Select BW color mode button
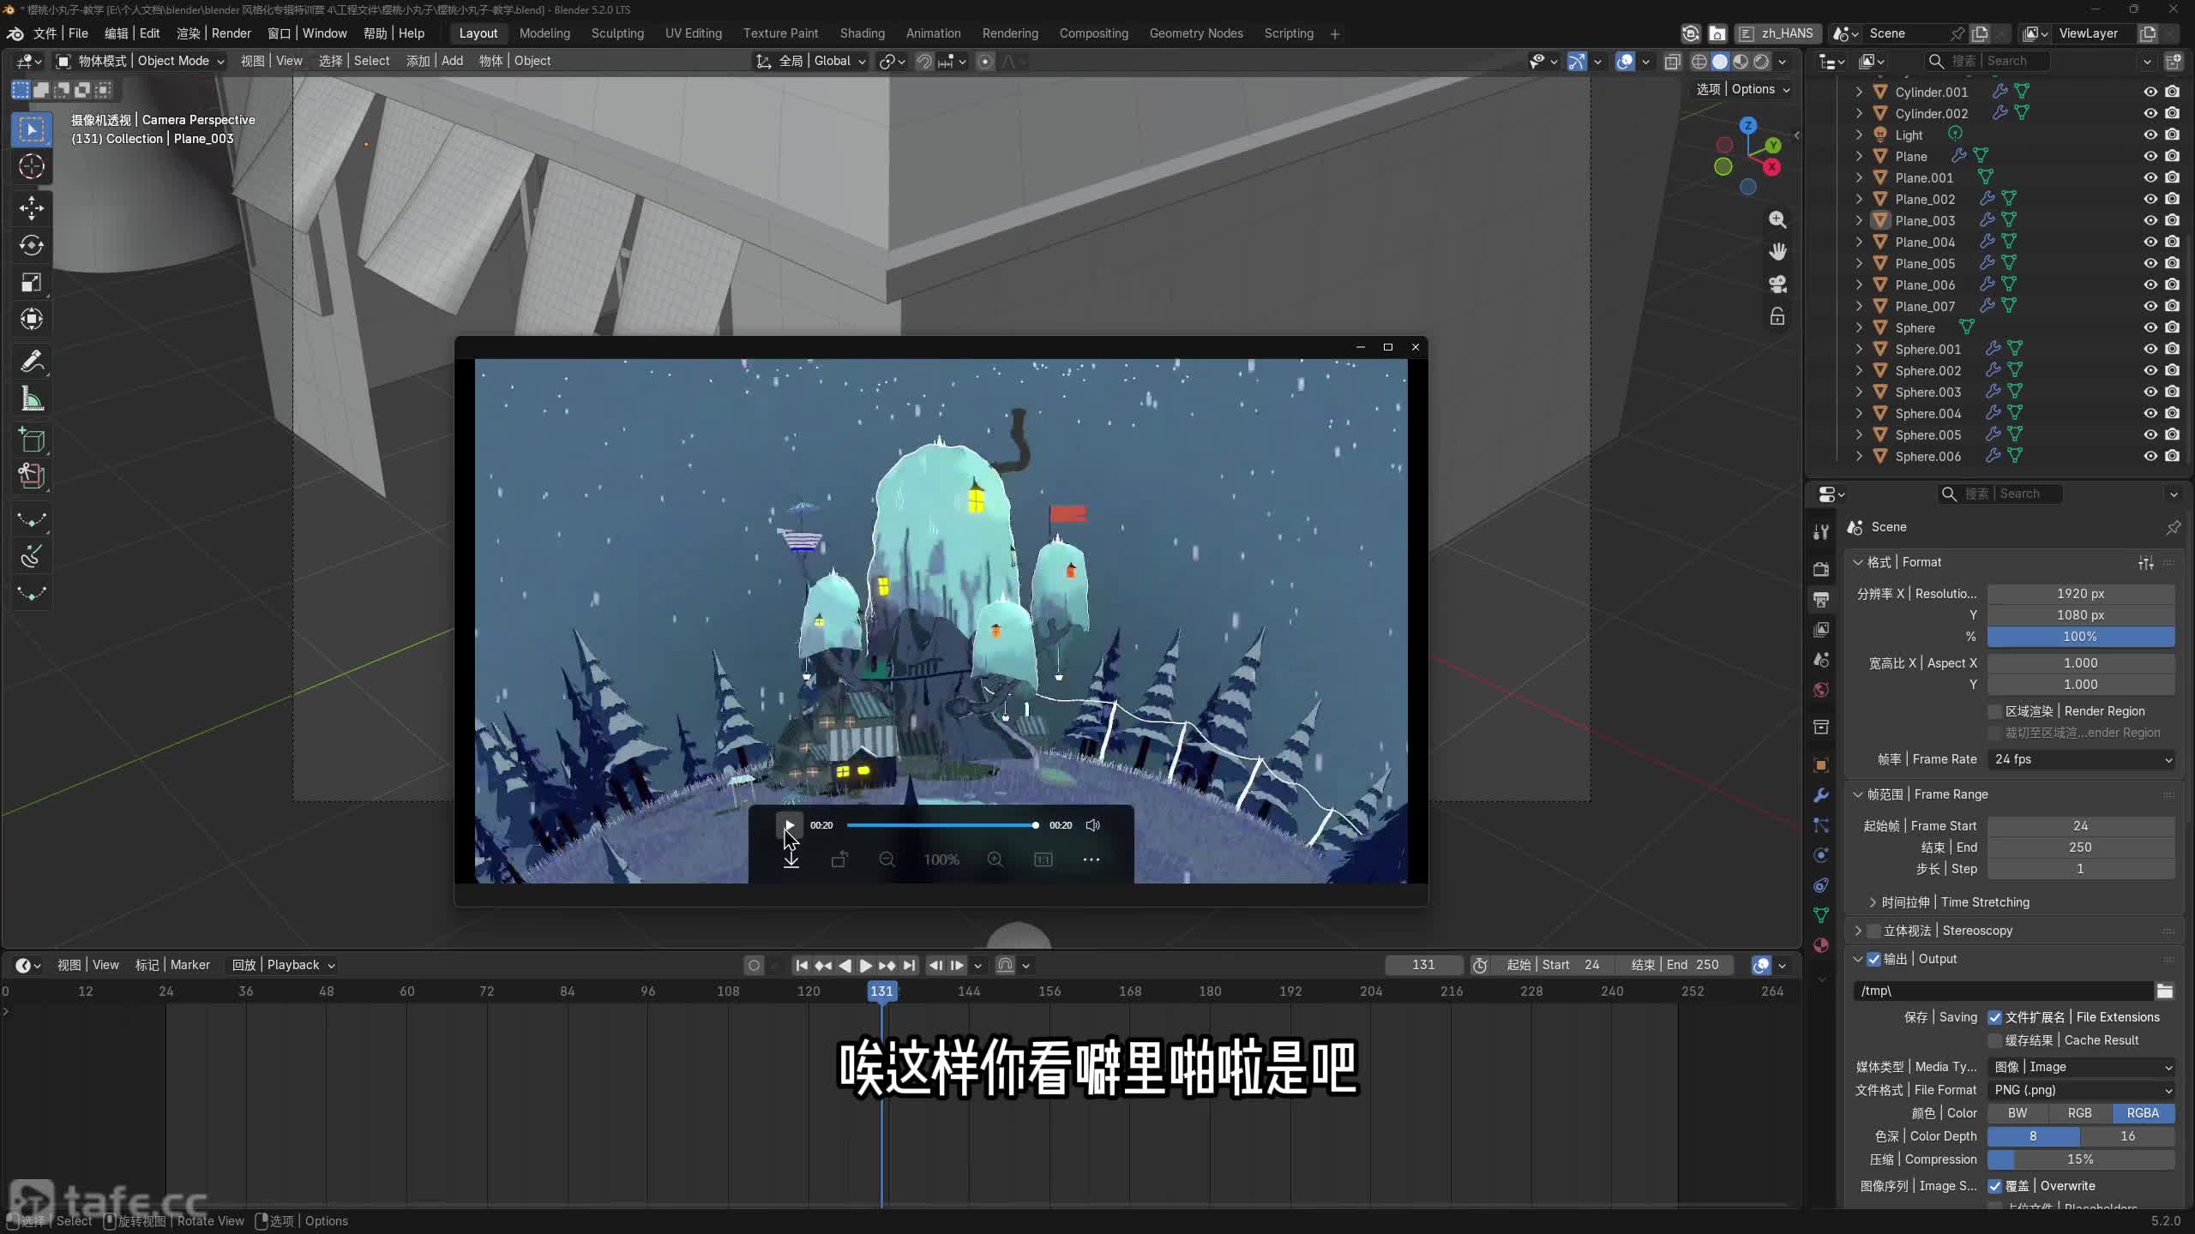This screenshot has height=1234, width=2195. pyautogui.click(x=2018, y=1113)
